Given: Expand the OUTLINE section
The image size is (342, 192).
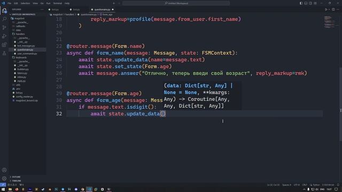Looking at the screenshot, I should click(x=27, y=177).
